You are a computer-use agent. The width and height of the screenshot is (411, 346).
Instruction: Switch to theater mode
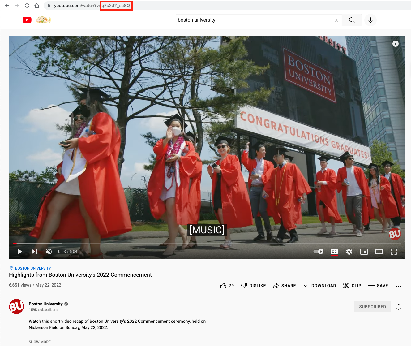379,252
